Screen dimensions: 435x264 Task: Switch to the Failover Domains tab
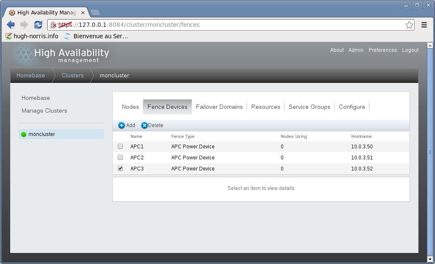(219, 107)
